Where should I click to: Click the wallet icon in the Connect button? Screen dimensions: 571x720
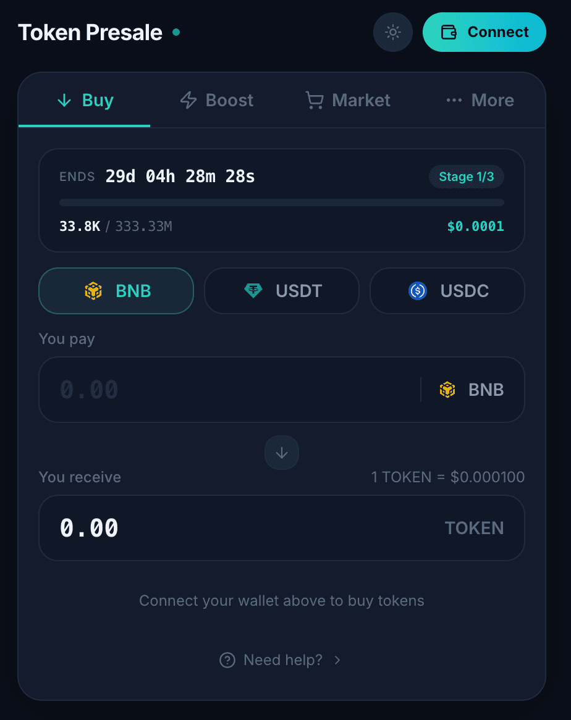(x=449, y=32)
